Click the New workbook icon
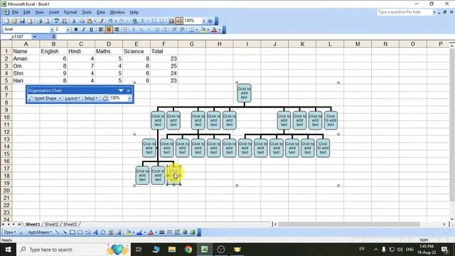The height and width of the screenshot is (256, 455). point(6,21)
